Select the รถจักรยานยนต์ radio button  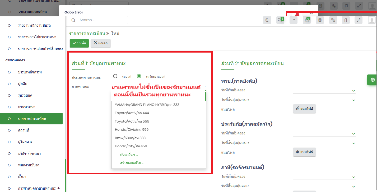[139, 76]
